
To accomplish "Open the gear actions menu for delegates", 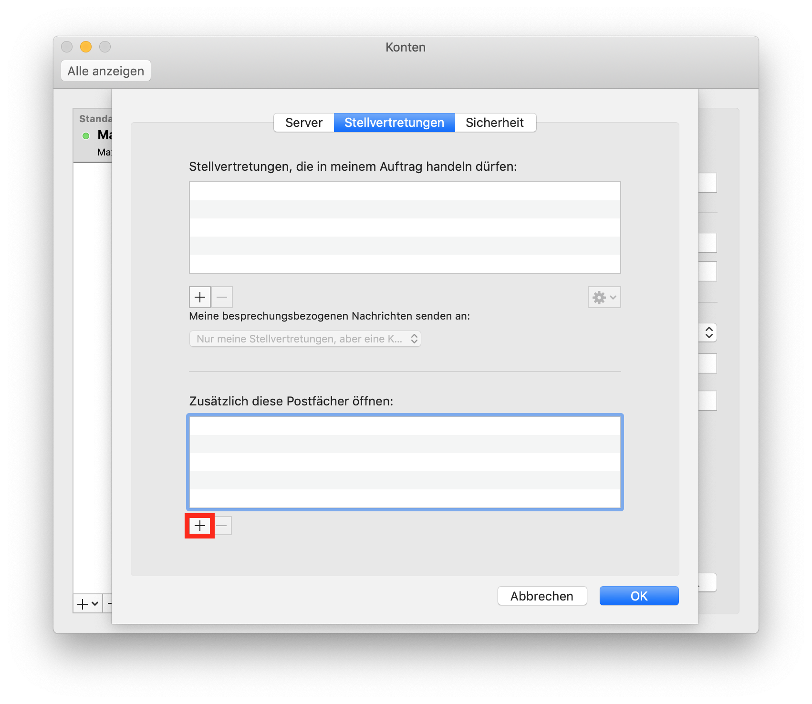I will click(604, 297).
